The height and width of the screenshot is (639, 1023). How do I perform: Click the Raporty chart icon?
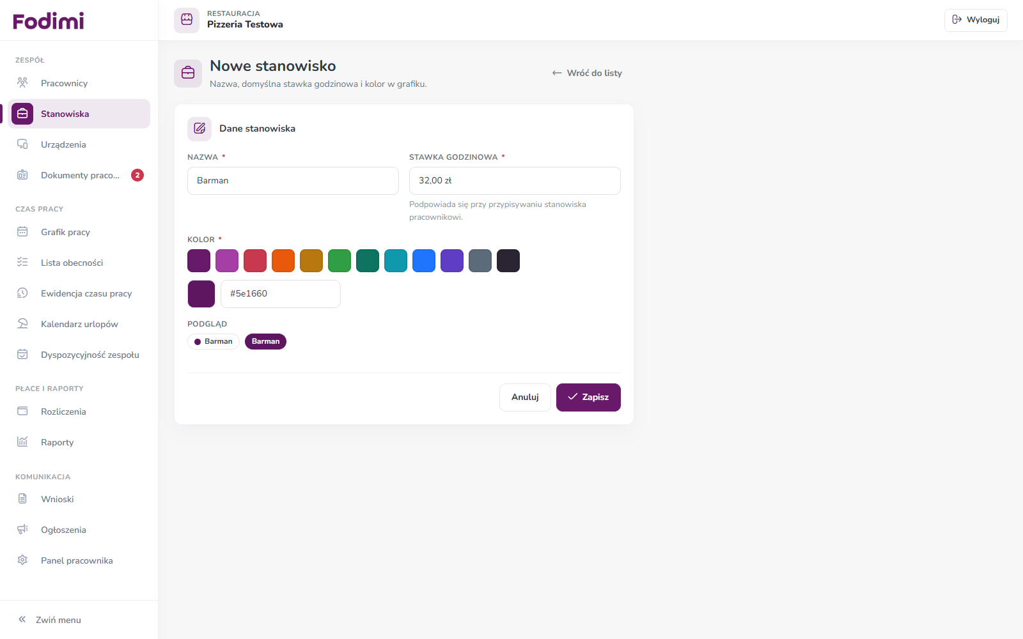(22, 442)
